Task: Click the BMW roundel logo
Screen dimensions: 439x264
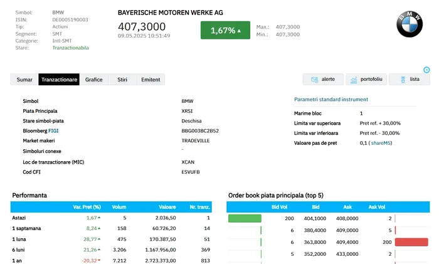Action: [410, 24]
